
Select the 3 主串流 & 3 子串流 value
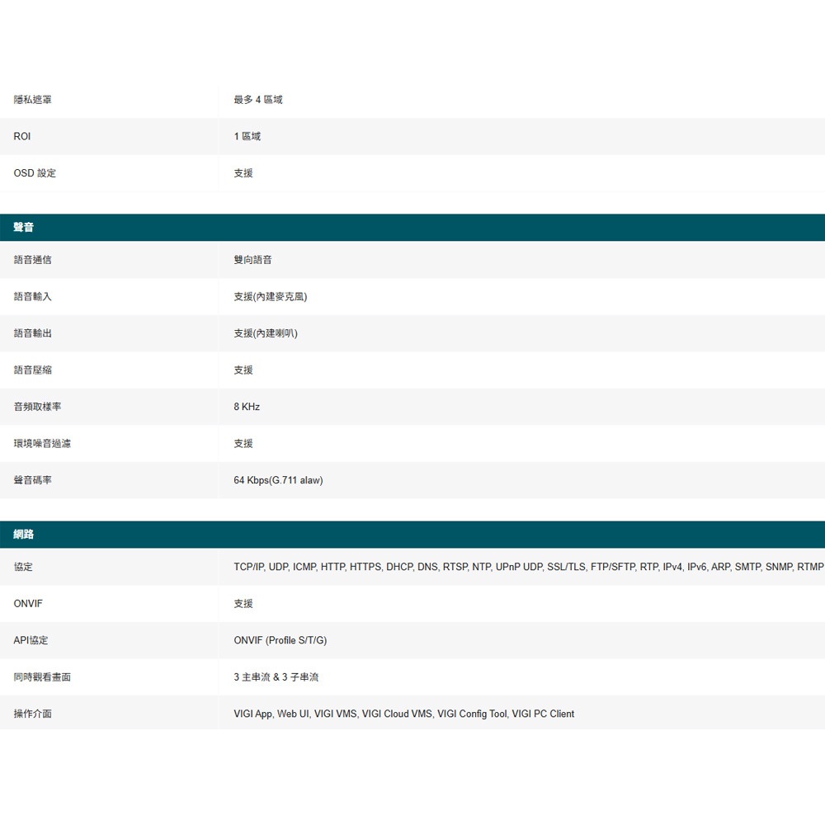[276, 677]
